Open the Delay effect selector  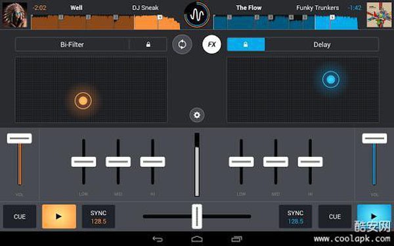pyautogui.click(x=322, y=45)
